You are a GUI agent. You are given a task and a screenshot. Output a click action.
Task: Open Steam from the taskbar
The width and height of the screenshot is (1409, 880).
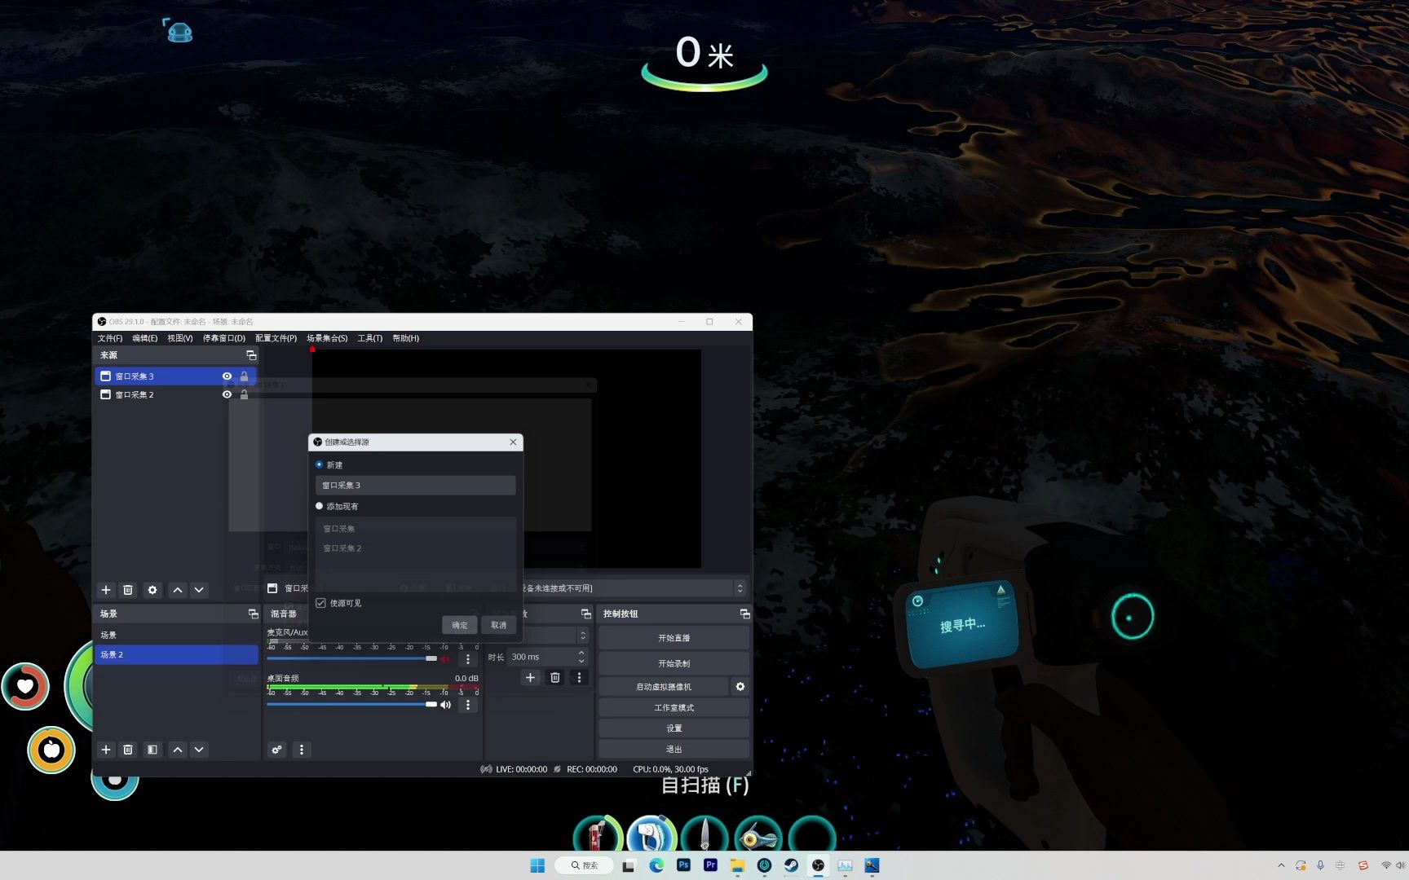tap(791, 865)
